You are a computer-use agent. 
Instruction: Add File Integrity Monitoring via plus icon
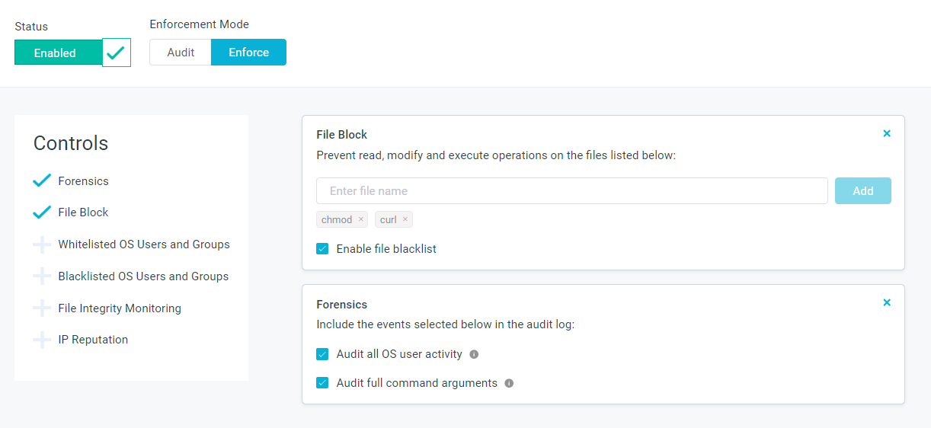pyautogui.click(x=42, y=308)
